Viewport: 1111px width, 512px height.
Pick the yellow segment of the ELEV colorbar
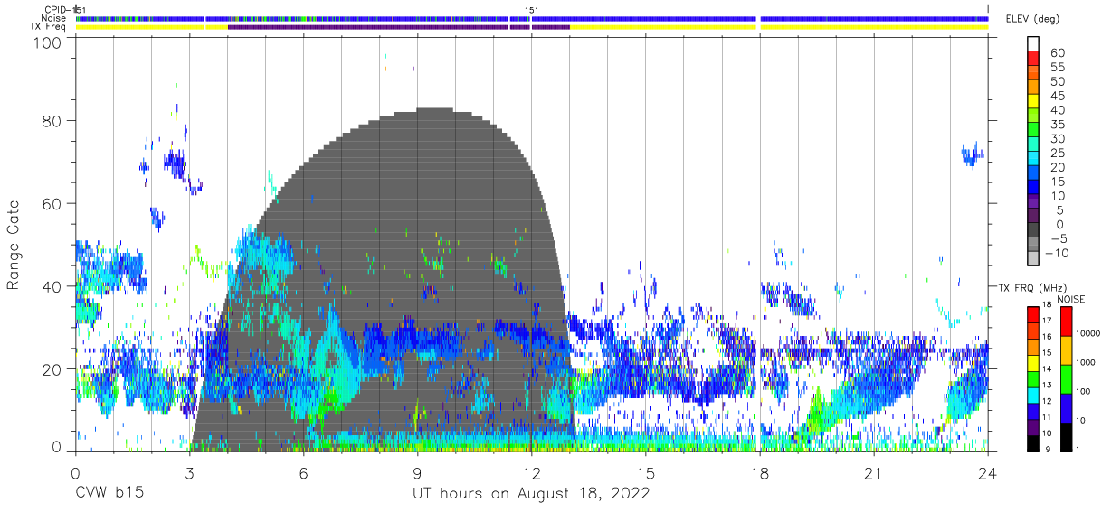pos(1033,102)
